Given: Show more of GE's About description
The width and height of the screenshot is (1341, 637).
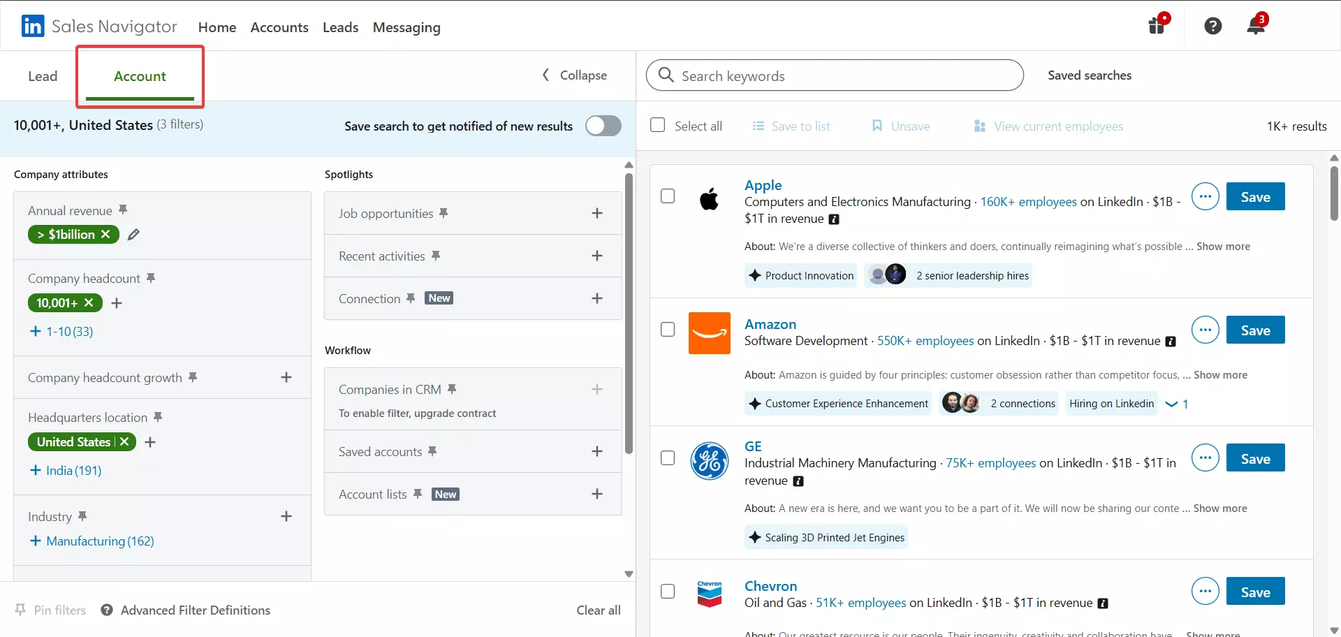Looking at the screenshot, I should [x=1220, y=508].
